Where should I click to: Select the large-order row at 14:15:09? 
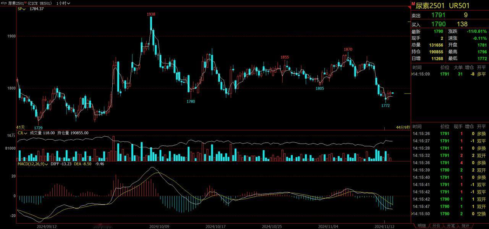click(450, 74)
